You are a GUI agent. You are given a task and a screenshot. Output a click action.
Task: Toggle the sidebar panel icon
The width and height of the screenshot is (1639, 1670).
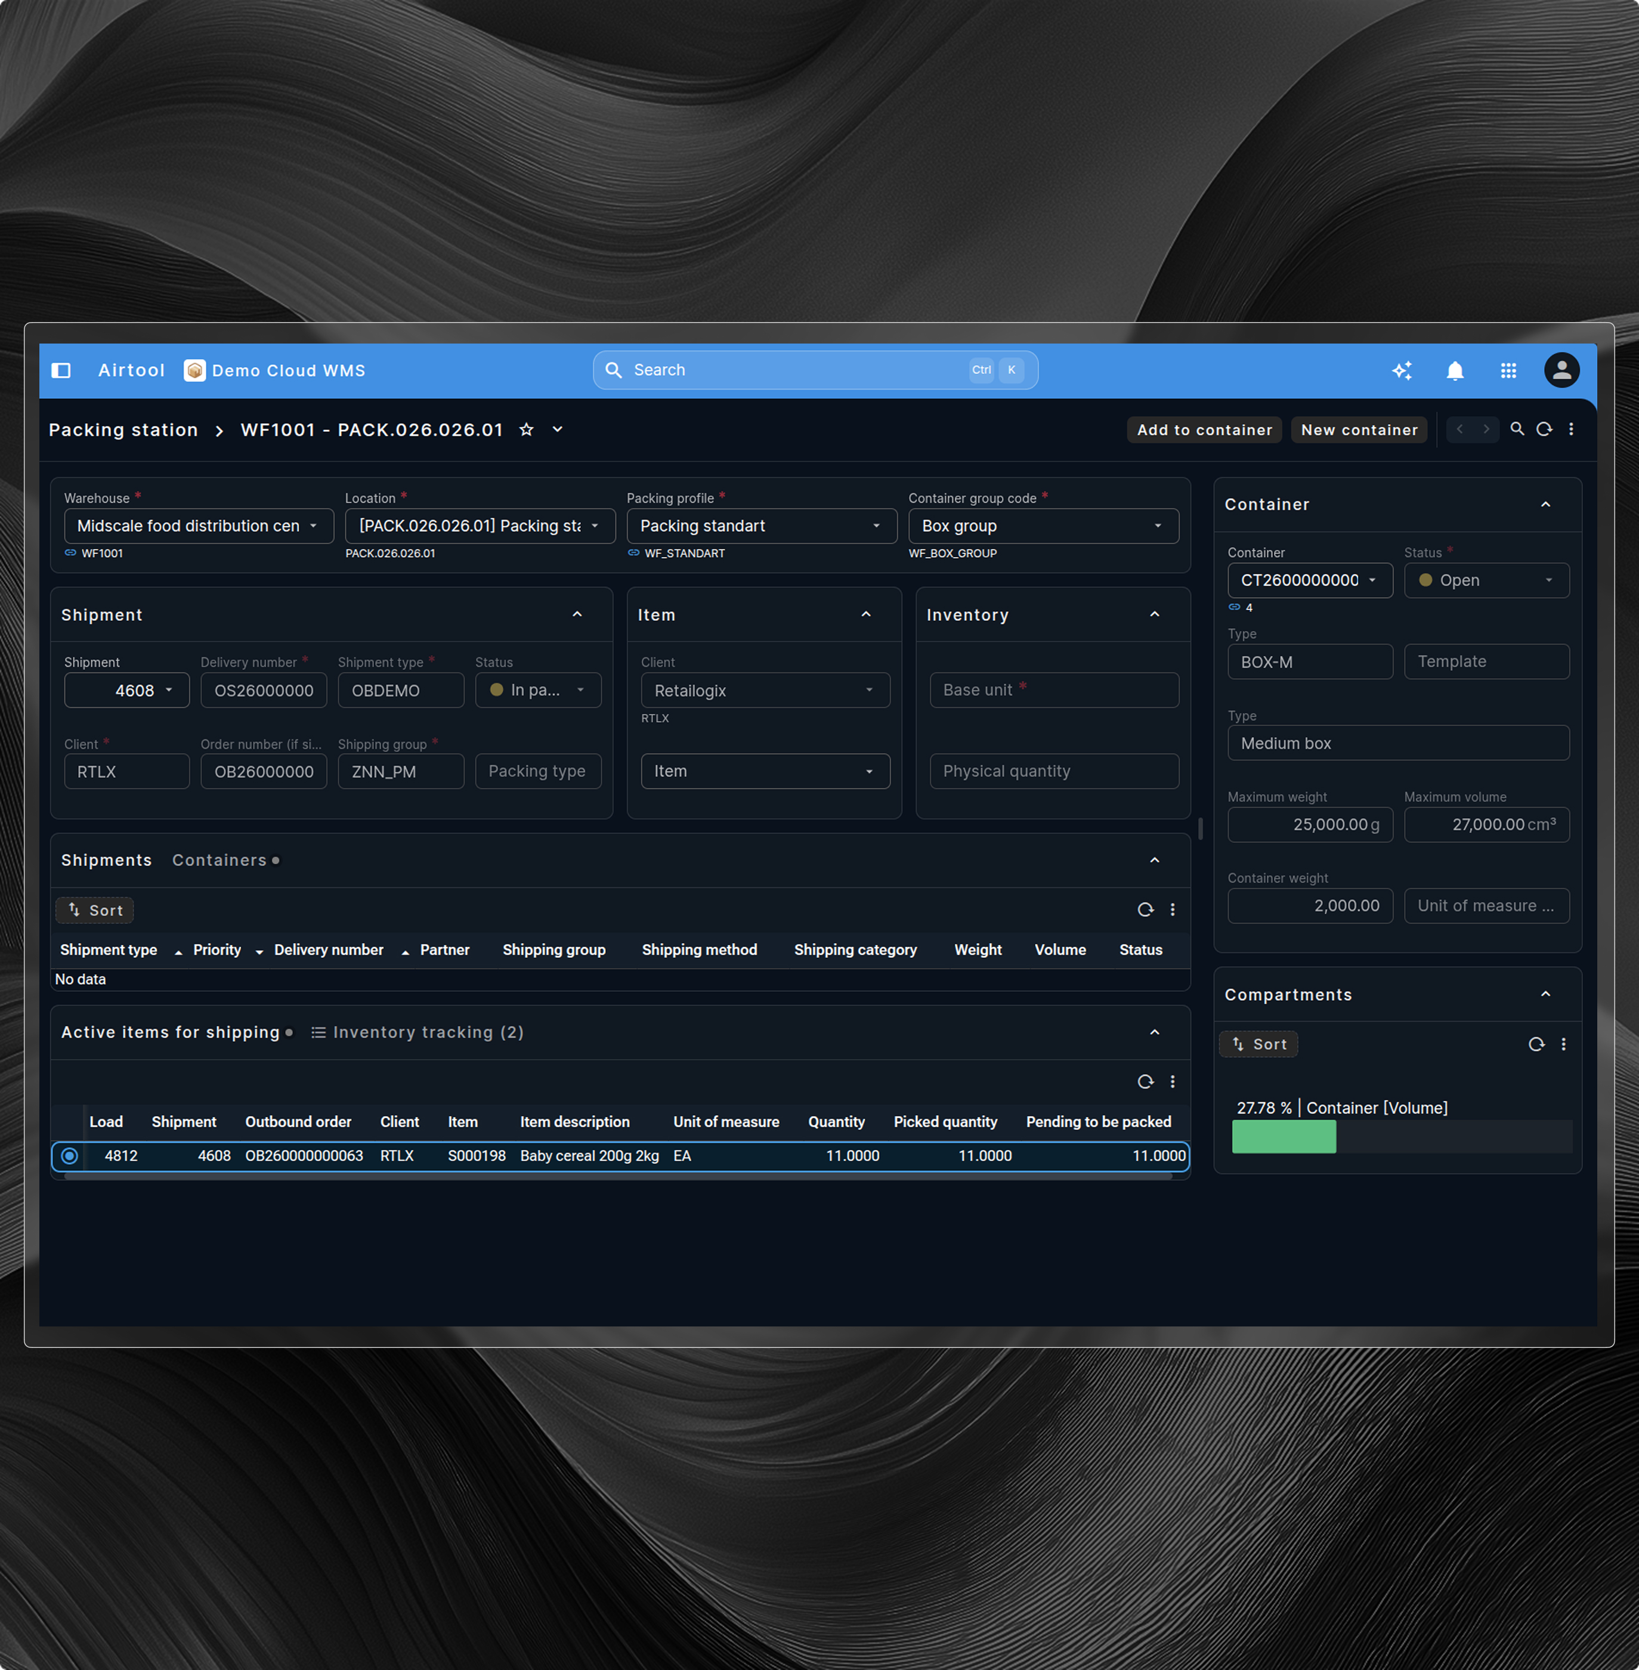[x=61, y=370]
